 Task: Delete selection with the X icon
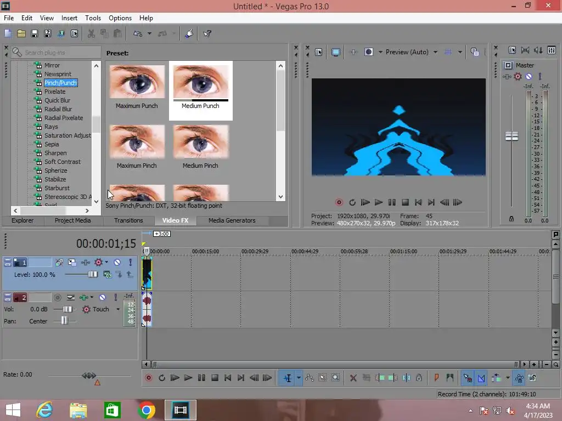pos(353,378)
